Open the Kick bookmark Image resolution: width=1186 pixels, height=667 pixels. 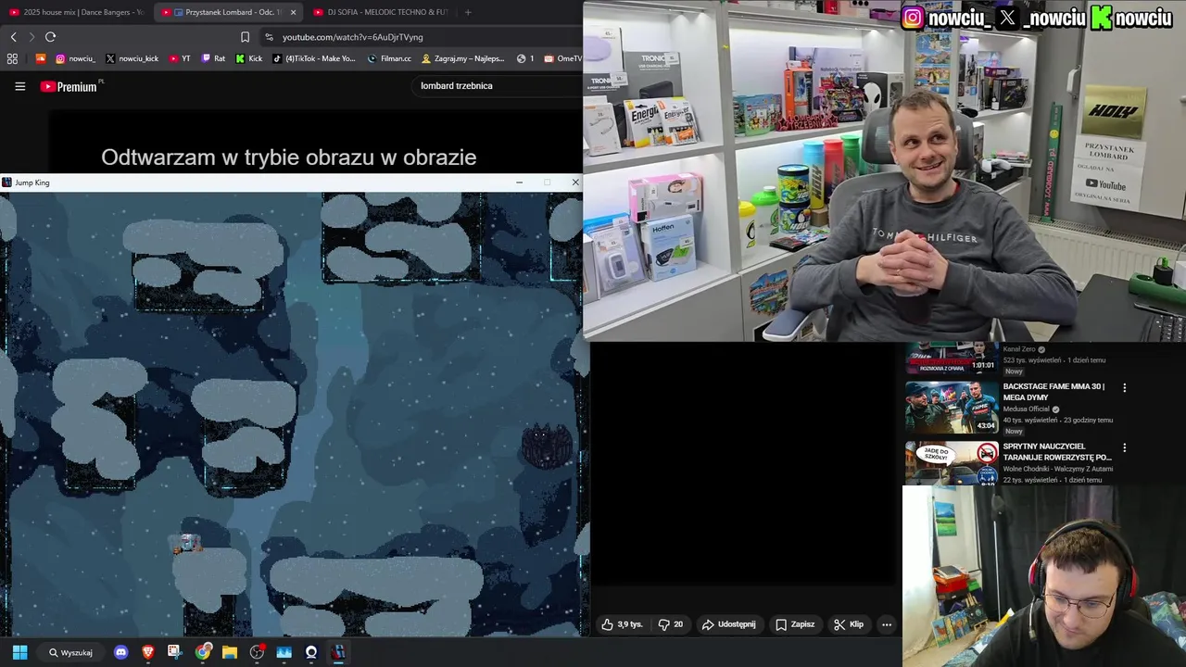[x=248, y=58]
